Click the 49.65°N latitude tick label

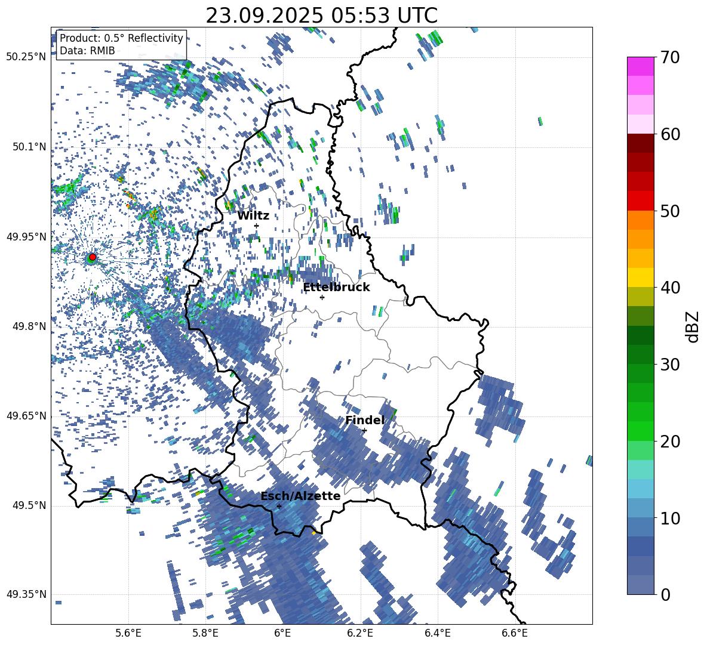[26, 416]
